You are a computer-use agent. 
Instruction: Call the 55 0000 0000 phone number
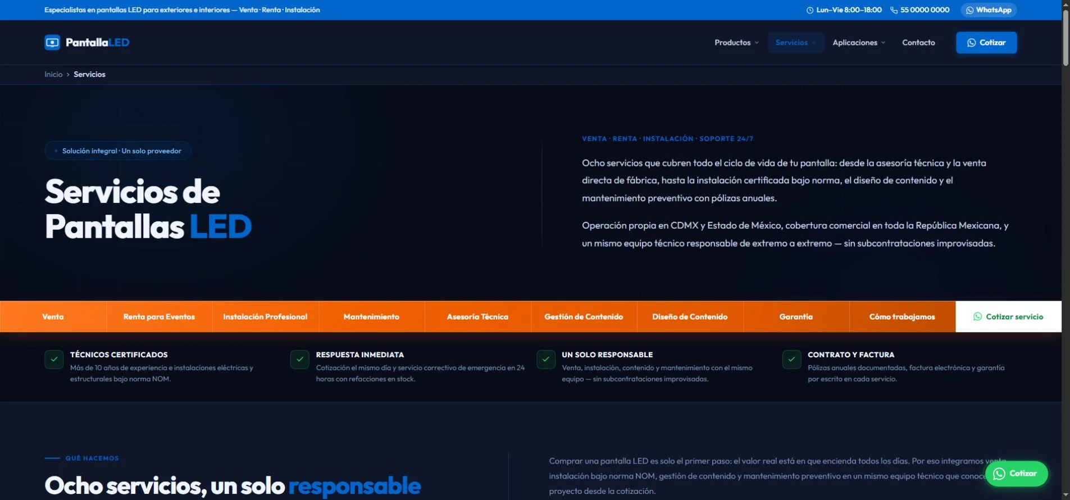(x=925, y=10)
